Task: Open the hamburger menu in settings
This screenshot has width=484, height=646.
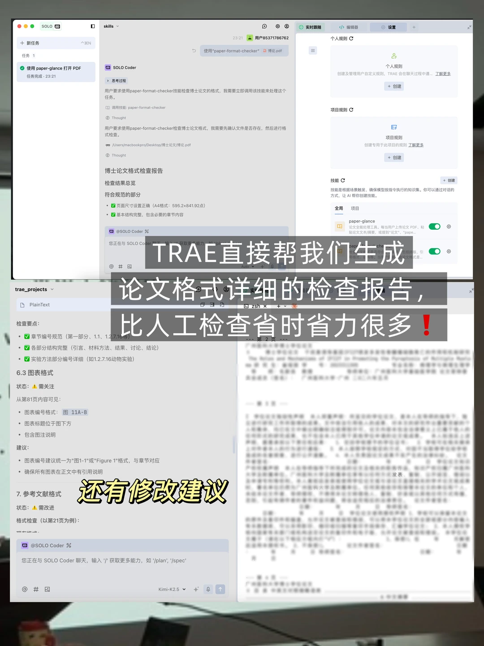Action: click(313, 51)
